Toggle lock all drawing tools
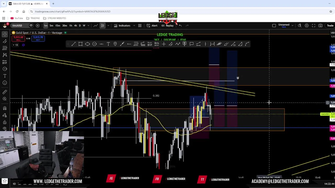Image resolution: width=335 pixels, height=188 pixels. tap(5, 122)
